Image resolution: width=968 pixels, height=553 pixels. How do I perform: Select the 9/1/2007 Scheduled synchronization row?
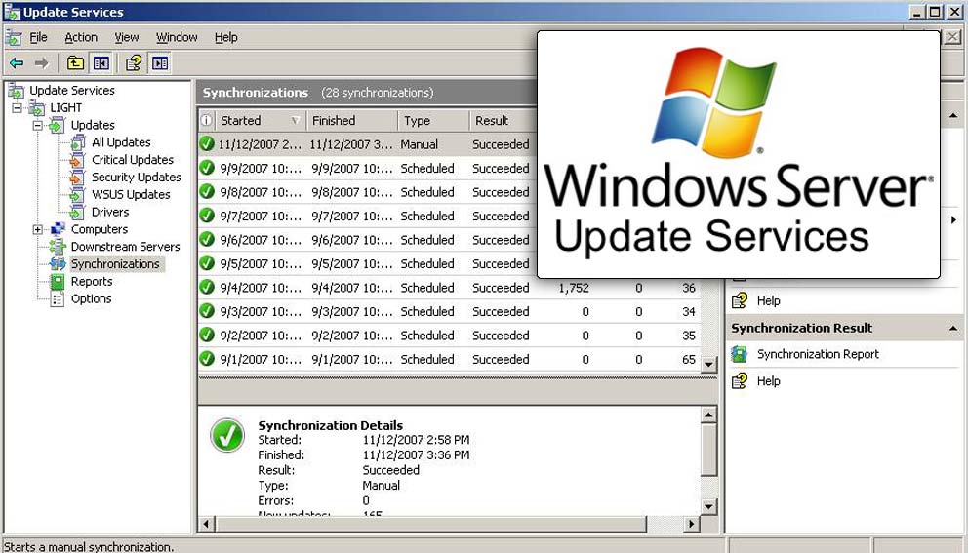[x=450, y=359]
